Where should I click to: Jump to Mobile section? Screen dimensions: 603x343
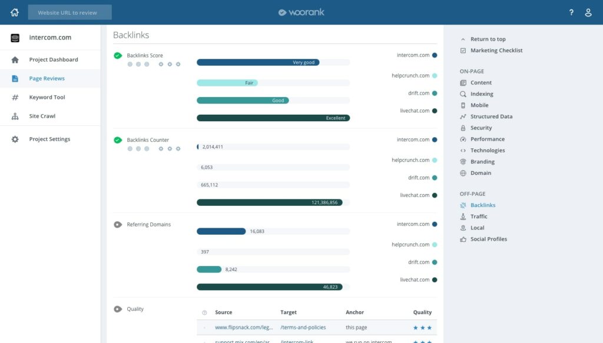(x=479, y=105)
